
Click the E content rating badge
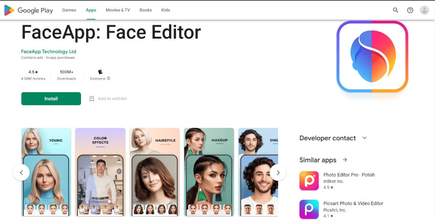(x=100, y=72)
